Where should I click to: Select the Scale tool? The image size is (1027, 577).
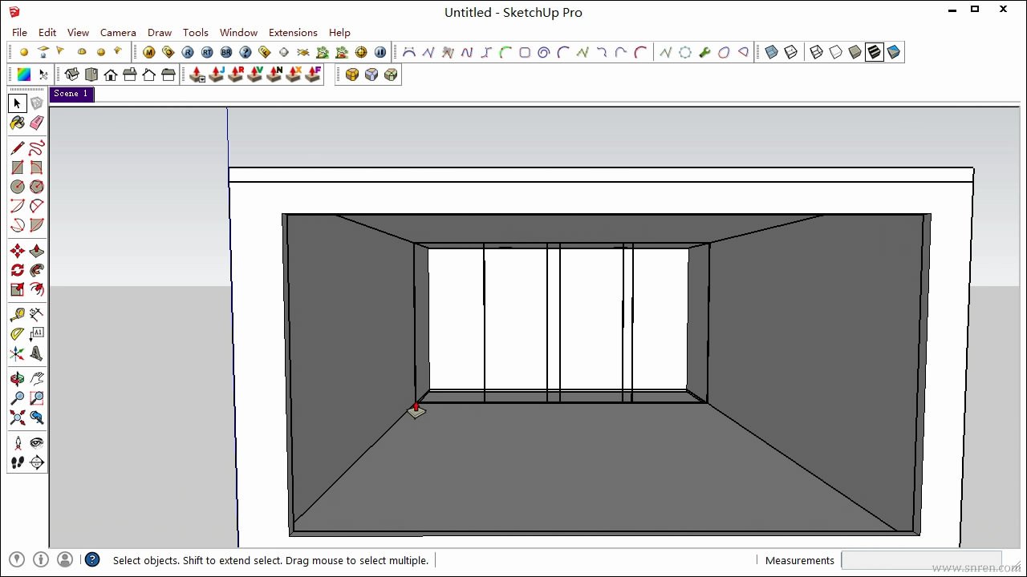[17, 289]
